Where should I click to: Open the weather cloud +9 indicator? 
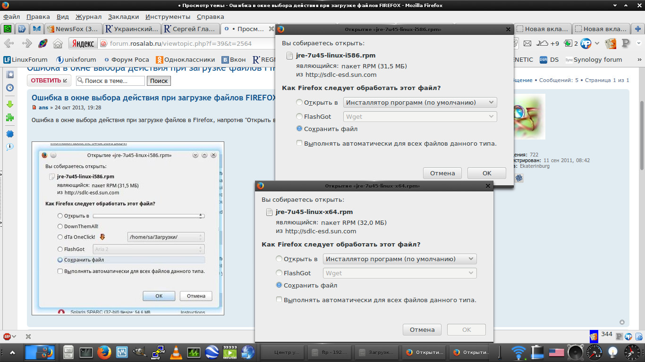pyautogui.click(x=548, y=44)
